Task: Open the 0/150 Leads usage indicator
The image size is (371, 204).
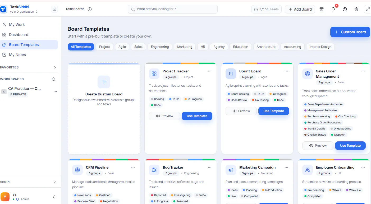Action: coord(266,9)
